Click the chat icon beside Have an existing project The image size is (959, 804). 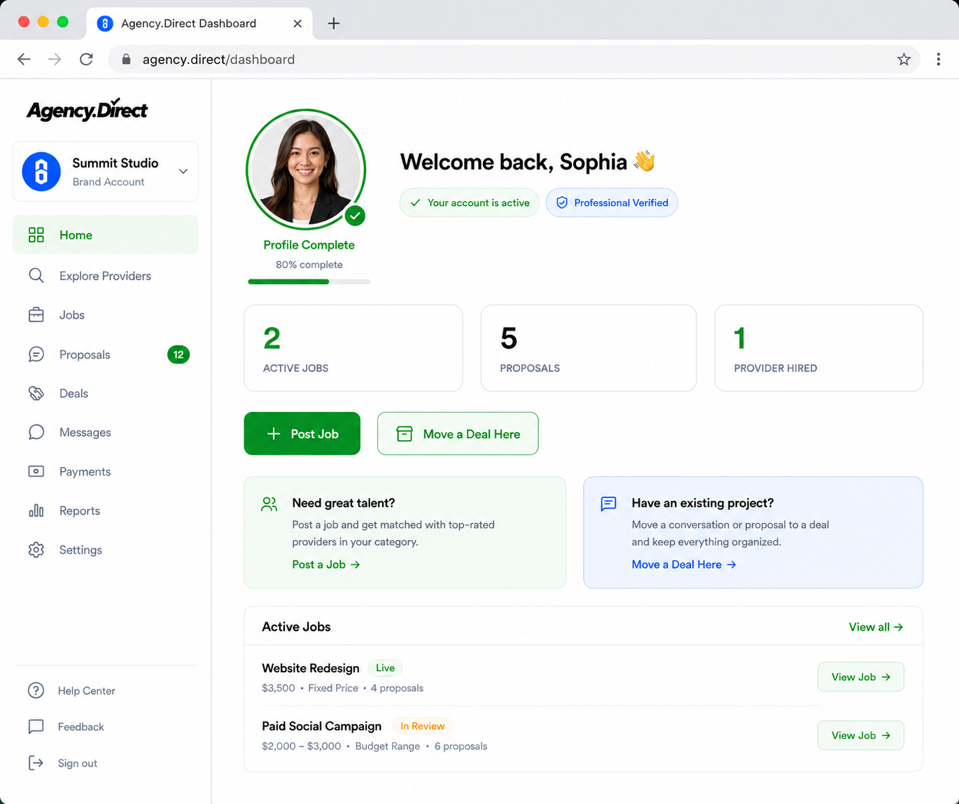click(608, 504)
